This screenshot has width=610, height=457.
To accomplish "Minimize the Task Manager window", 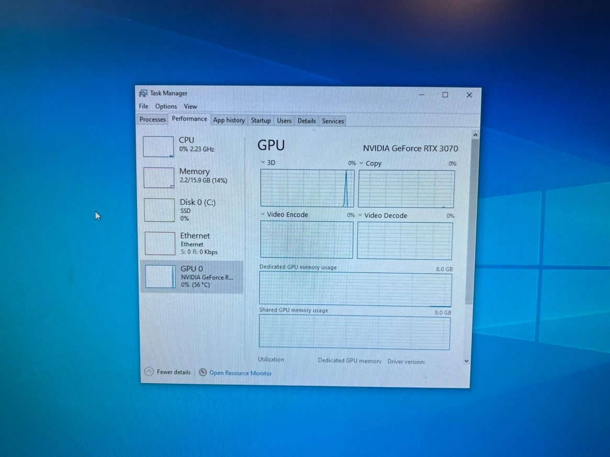I will [x=422, y=95].
